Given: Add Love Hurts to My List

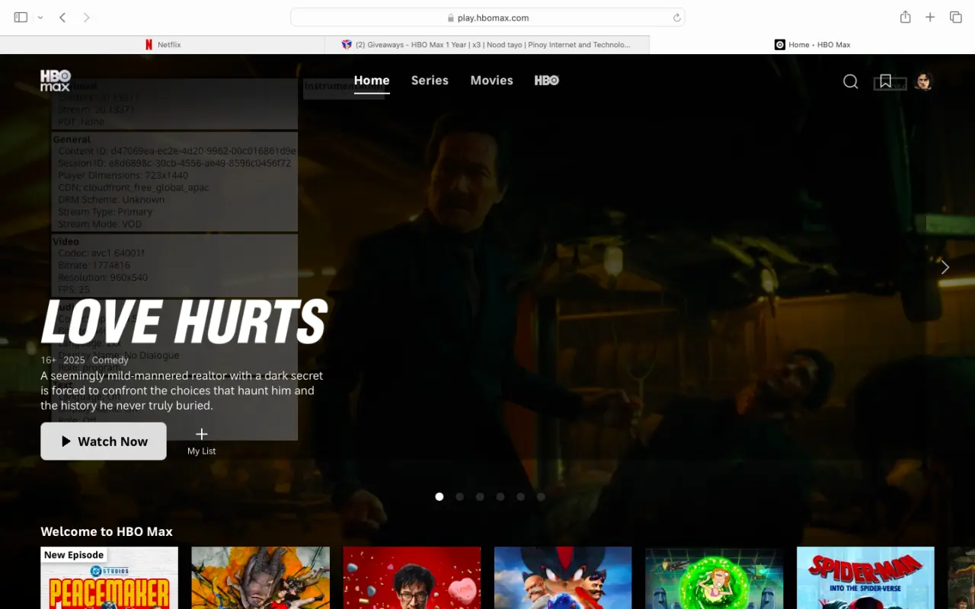Looking at the screenshot, I should (x=202, y=442).
